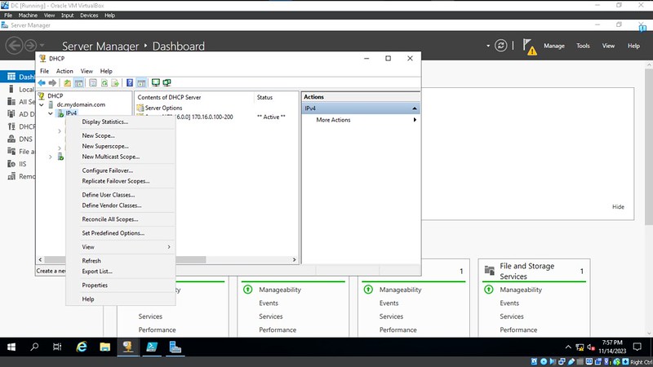653x367 pixels.
Task: Click the Properties toolbar icon before Refresh
Action: point(93,83)
